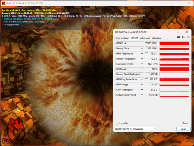The height and width of the screenshot is (146, 194).
Task: Click the 31.0 °C CPU Temperature value
Action: 152,90
